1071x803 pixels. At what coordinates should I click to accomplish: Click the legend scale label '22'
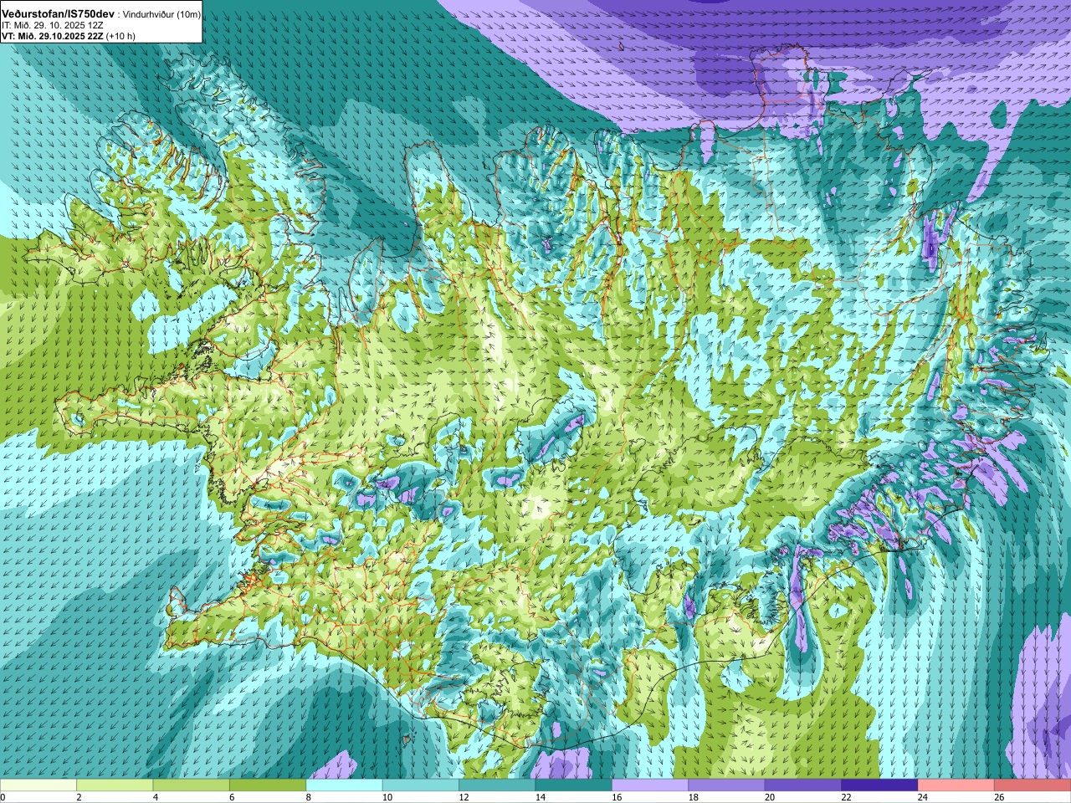point(847,797)
